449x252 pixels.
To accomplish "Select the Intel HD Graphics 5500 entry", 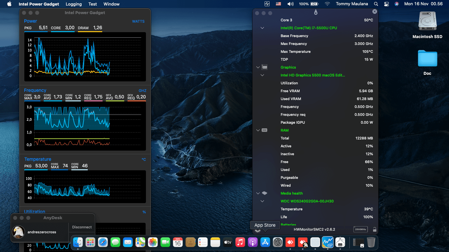I will (x=313, y=75).
